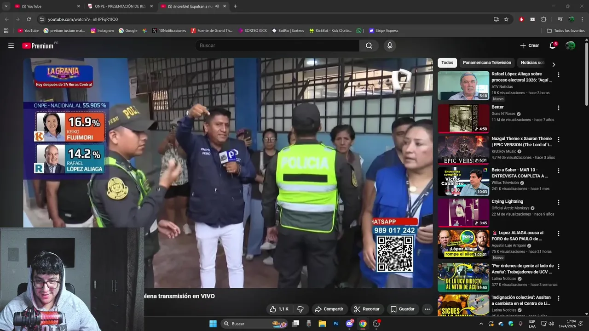
Task: Open YouTube notifications bell
Action: click(553, 46)
